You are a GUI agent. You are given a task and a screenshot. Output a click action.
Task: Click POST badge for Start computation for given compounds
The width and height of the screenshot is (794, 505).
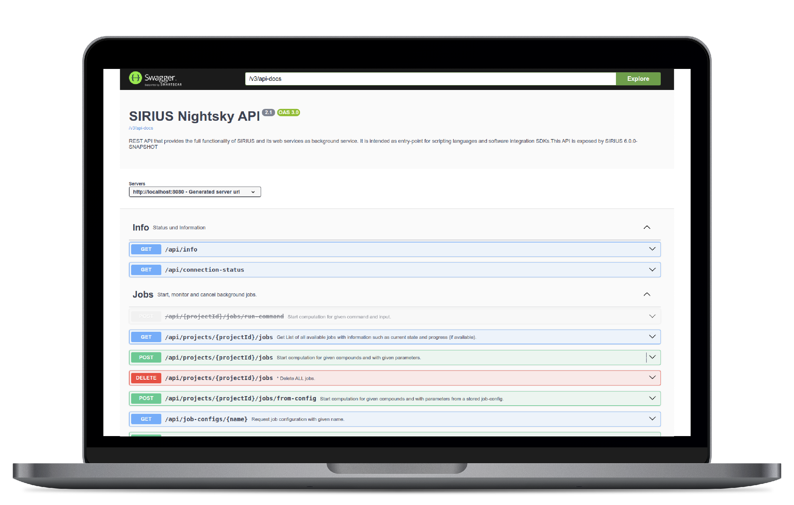tap(146, 358)
